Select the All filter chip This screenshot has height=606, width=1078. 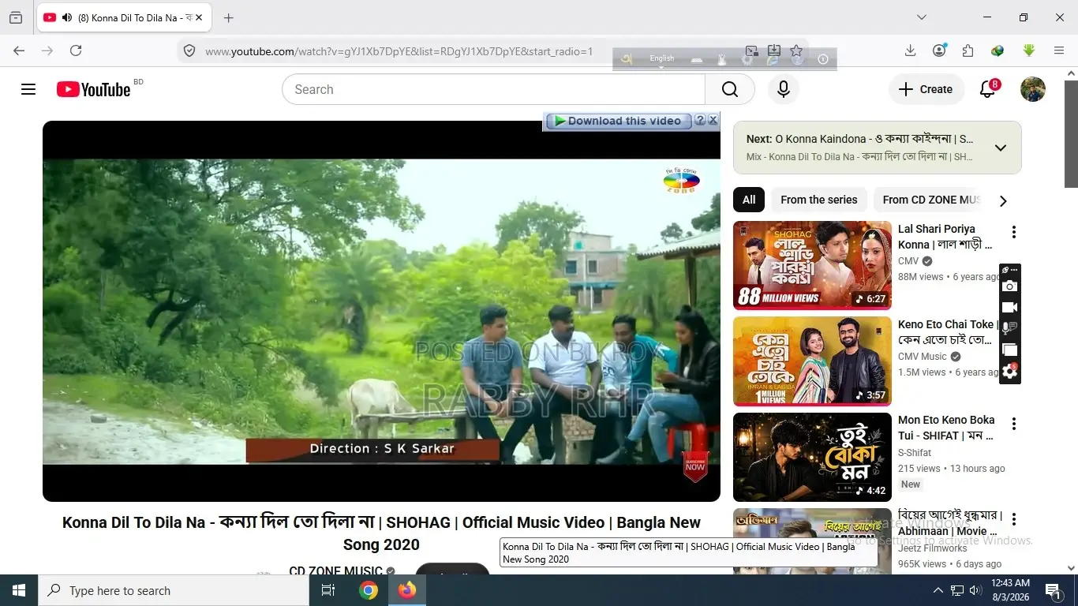(x=749, y=200)
